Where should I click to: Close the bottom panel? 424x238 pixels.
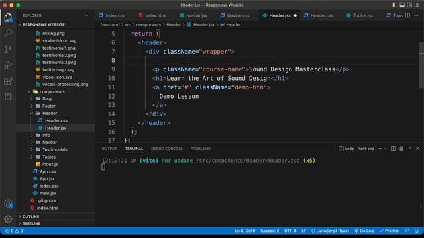417,149
